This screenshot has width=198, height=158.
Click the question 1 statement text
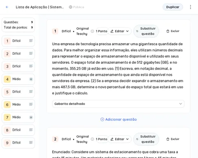click(x=118, y=69)
